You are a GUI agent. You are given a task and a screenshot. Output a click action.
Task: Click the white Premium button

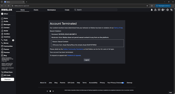point(7,79)
